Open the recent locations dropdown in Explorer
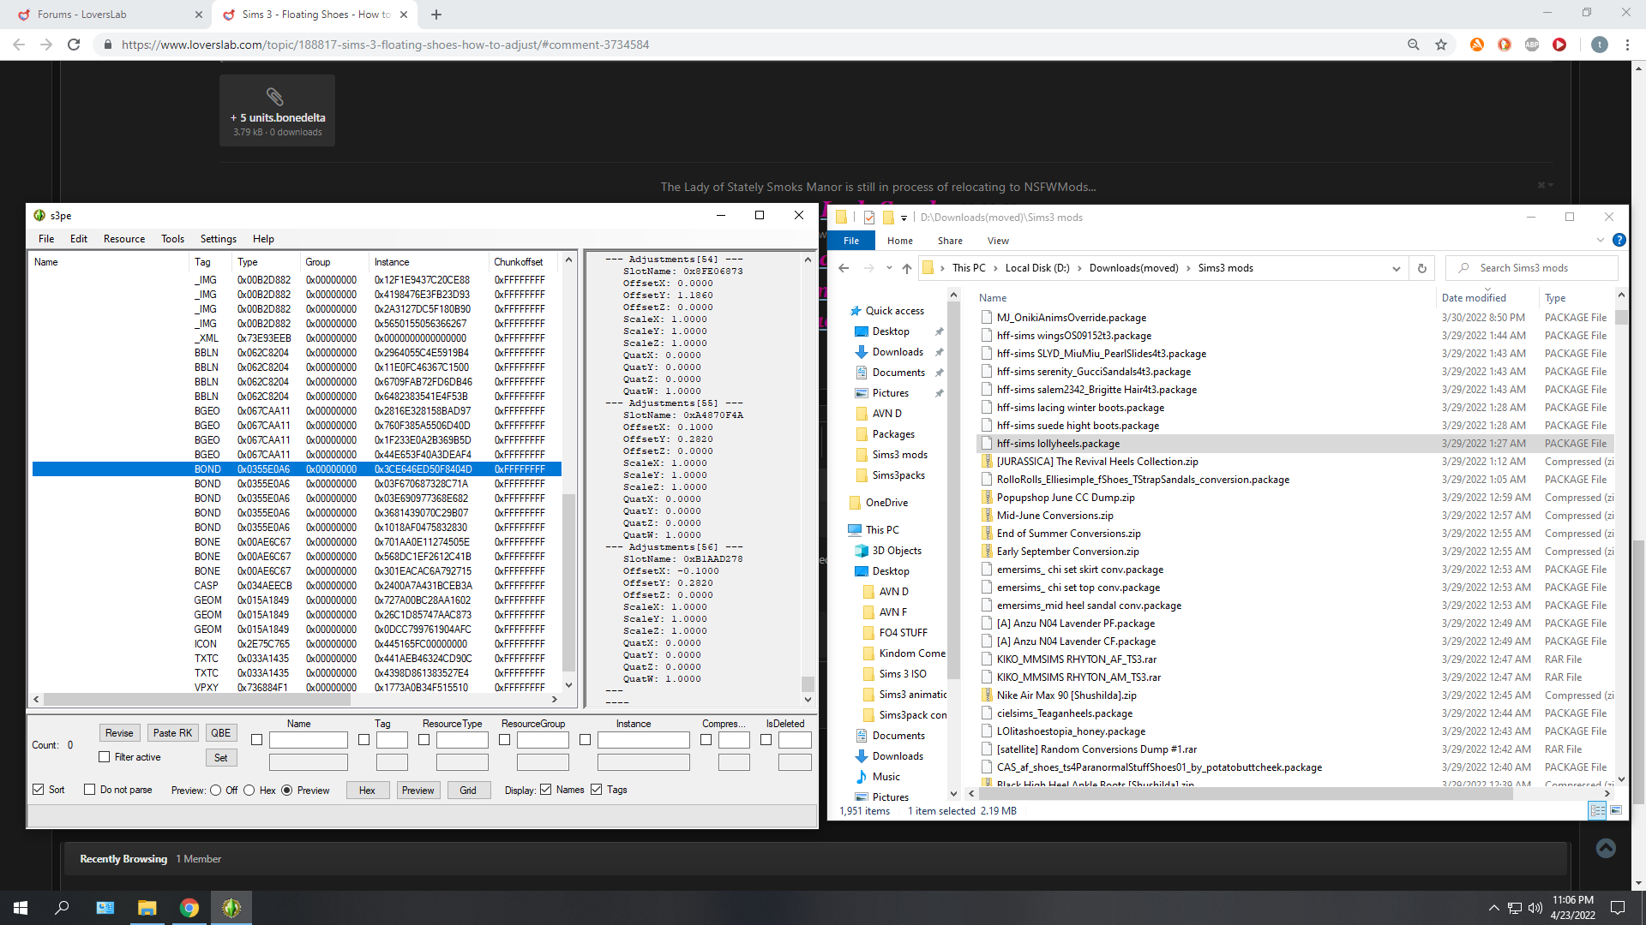 point(889,268)
